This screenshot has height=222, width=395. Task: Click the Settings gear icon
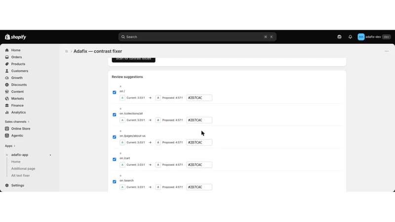coord(7,185)
